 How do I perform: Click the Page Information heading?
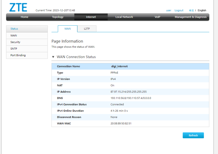point(67,41)
